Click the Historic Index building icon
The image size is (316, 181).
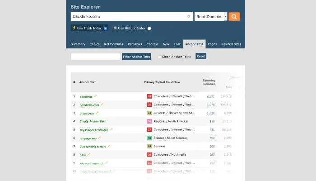tap(115, 28)
